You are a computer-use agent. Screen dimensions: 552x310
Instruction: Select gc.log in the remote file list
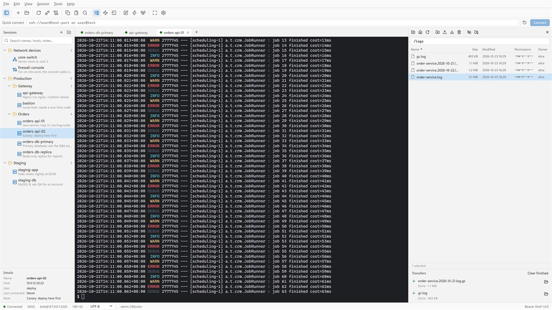(x=480, y=57)
